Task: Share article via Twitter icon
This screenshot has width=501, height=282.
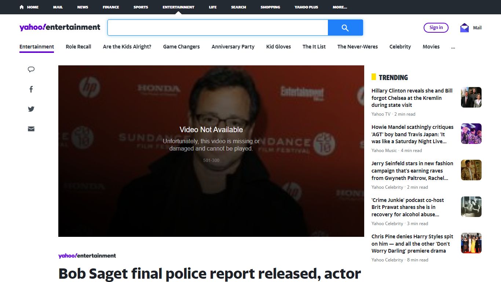Action: coord(31,109)
